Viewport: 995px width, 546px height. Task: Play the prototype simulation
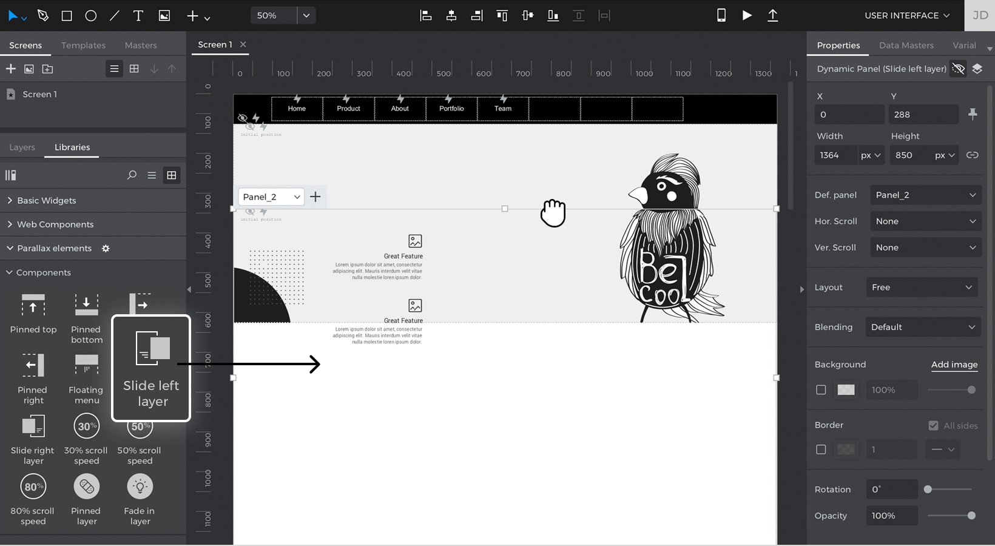pos(747,15)
